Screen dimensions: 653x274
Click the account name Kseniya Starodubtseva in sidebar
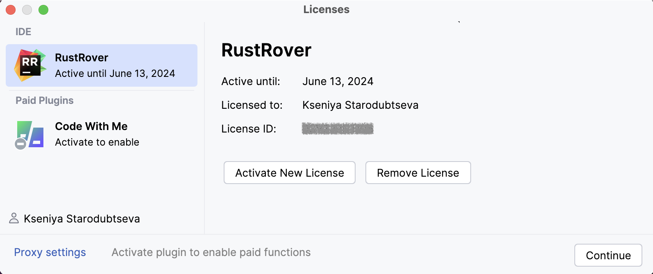coord(82,219)
